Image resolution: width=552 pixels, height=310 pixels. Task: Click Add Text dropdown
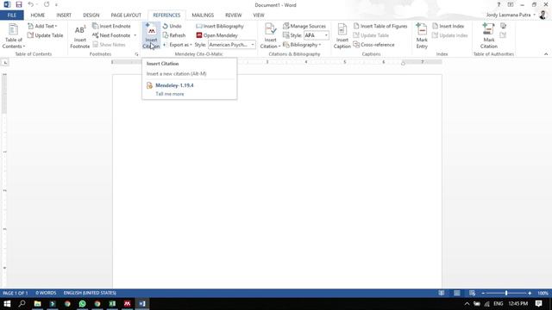pyautogui.click(x=42, y=26)
